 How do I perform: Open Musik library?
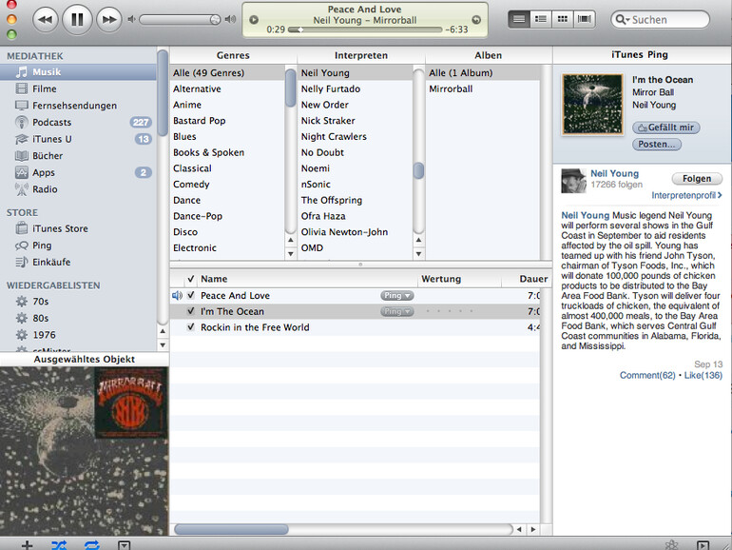click(x=78, y=72)
